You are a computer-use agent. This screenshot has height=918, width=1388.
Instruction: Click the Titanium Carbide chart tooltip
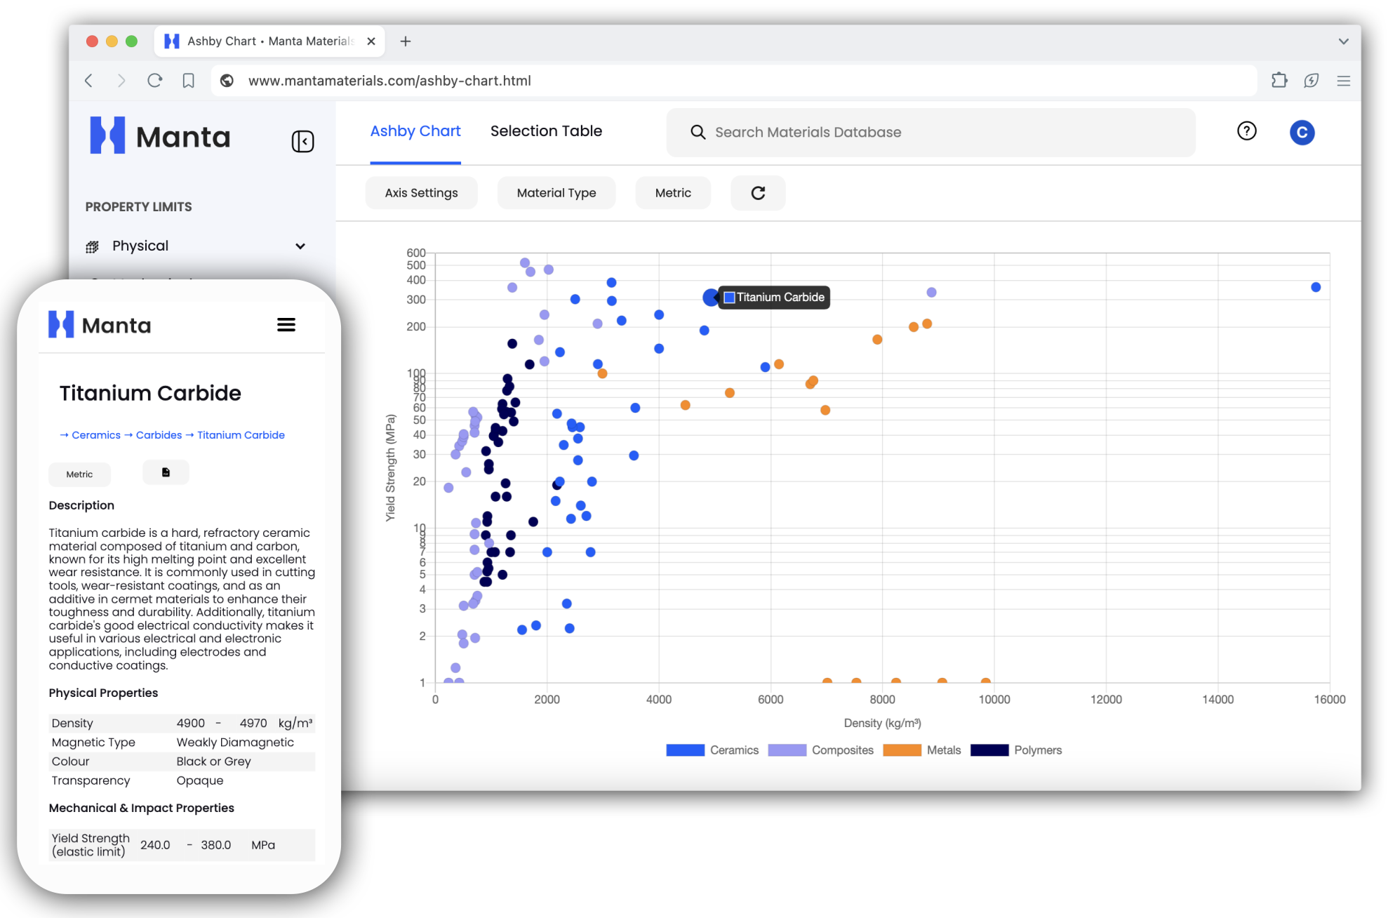pos(774,298)
